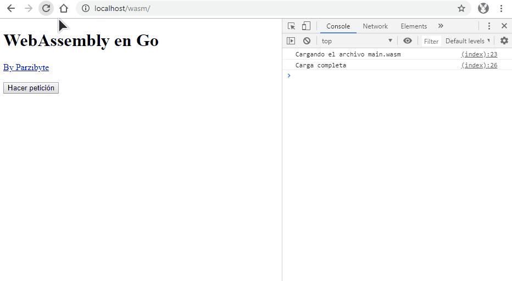
Task: Clear the console with the ban icon
Action: [307, 41]
